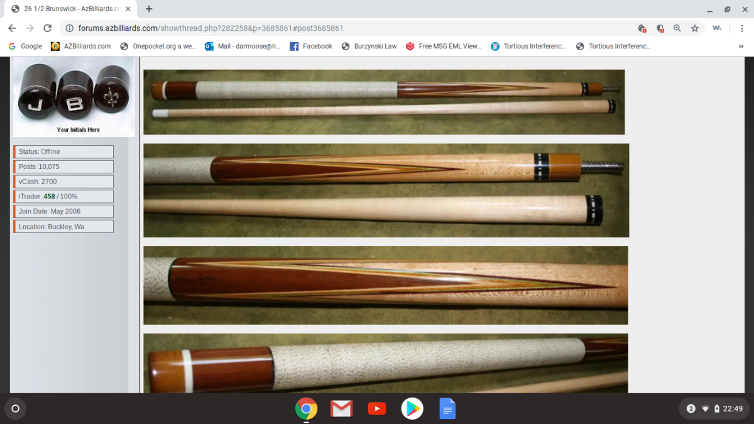
Task: Open Chrome from the shelf
Action: (x=306, y=409)
